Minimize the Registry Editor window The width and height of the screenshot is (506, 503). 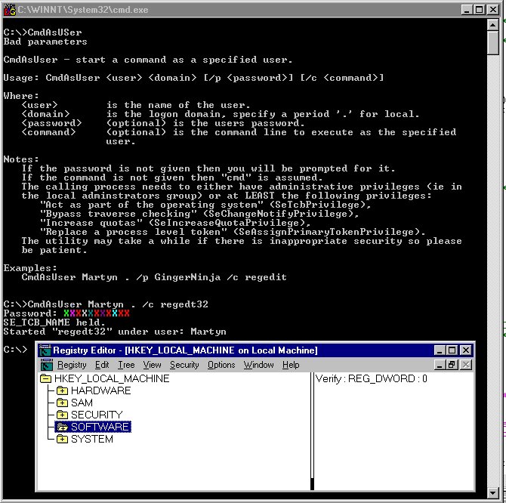click(x=440, y=350)
